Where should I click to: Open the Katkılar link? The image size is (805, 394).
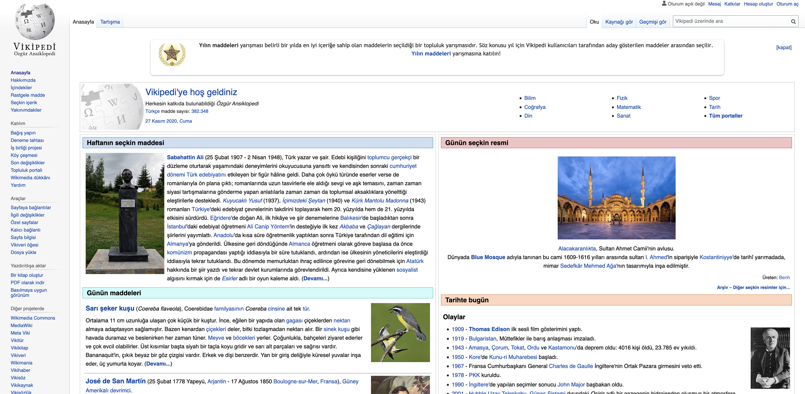732,4
